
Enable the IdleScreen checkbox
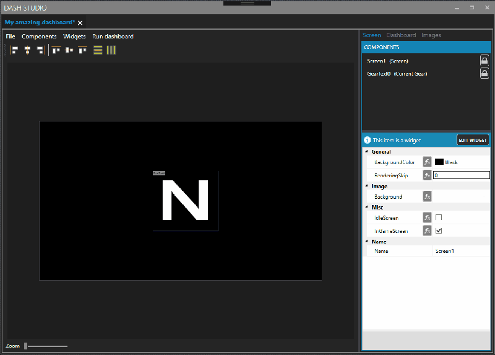439,217
